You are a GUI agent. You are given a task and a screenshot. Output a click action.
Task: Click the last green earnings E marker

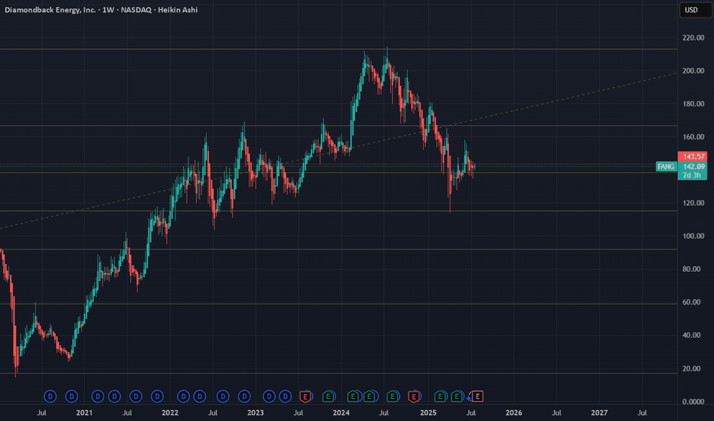coord(457,396)
